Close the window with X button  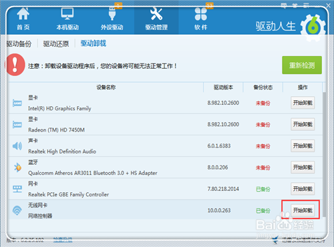tap(328, 5)
